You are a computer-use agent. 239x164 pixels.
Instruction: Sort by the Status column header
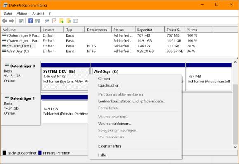coord(124,30)
